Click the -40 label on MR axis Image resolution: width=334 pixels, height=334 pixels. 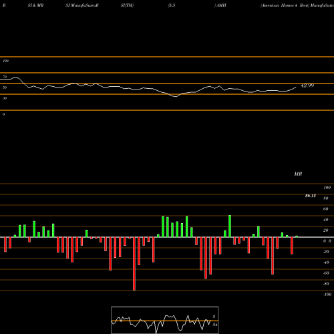click(326, 263)
